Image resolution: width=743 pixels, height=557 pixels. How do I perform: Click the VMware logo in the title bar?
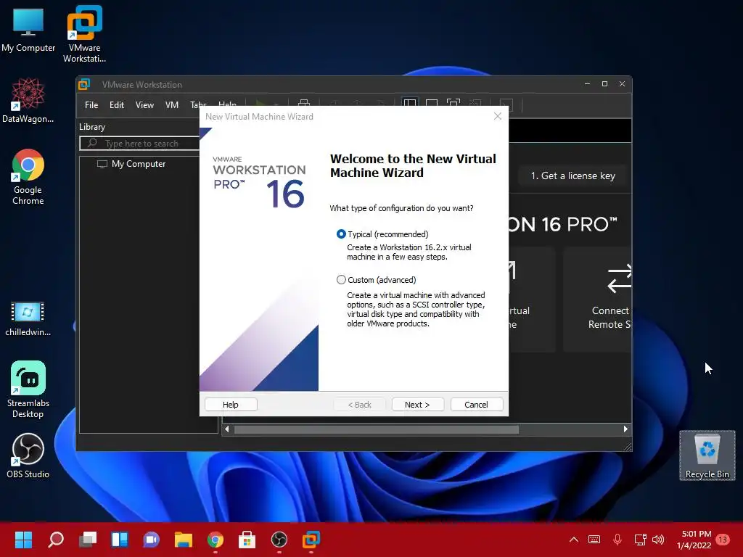coord(84,84)
